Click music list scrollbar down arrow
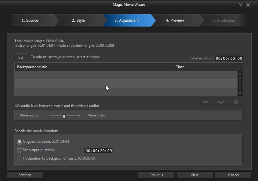 point(240,94)
